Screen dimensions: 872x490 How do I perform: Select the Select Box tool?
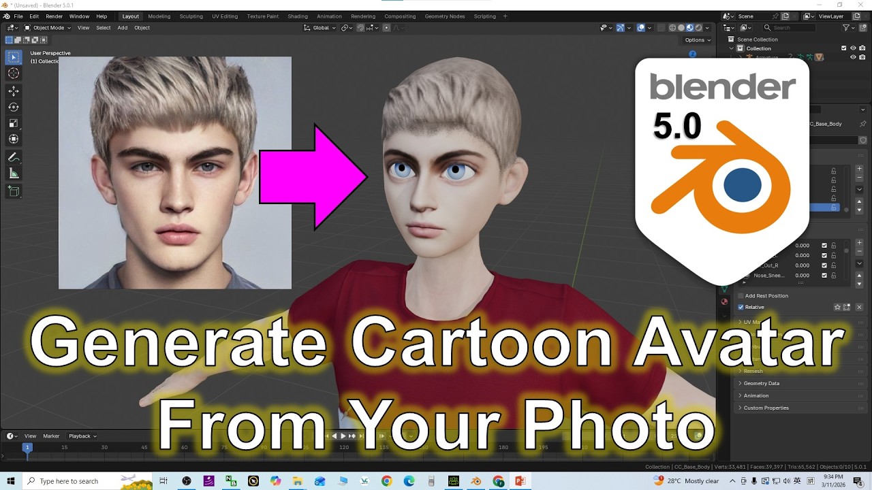coord(14,57)
